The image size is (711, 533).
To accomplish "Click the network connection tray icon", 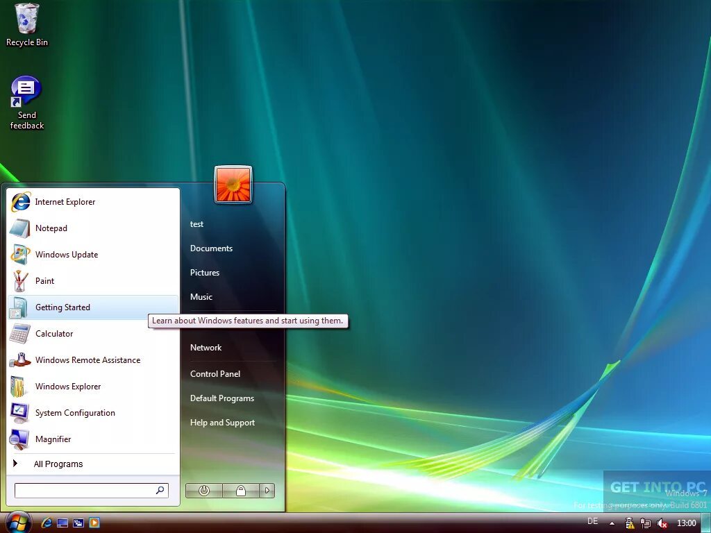I will (646, 523).
